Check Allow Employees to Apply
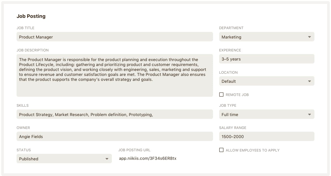 click(221, 150)
